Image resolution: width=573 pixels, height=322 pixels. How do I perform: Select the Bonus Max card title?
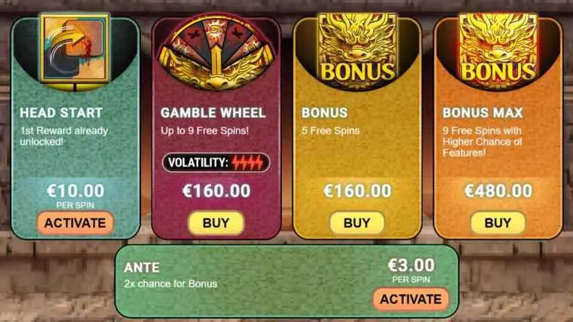pos(483,113)
